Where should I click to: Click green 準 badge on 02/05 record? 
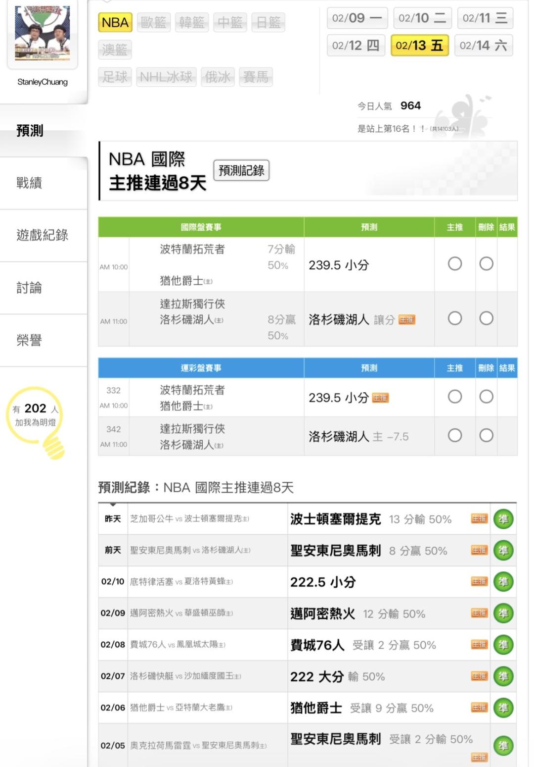point(503,746)
